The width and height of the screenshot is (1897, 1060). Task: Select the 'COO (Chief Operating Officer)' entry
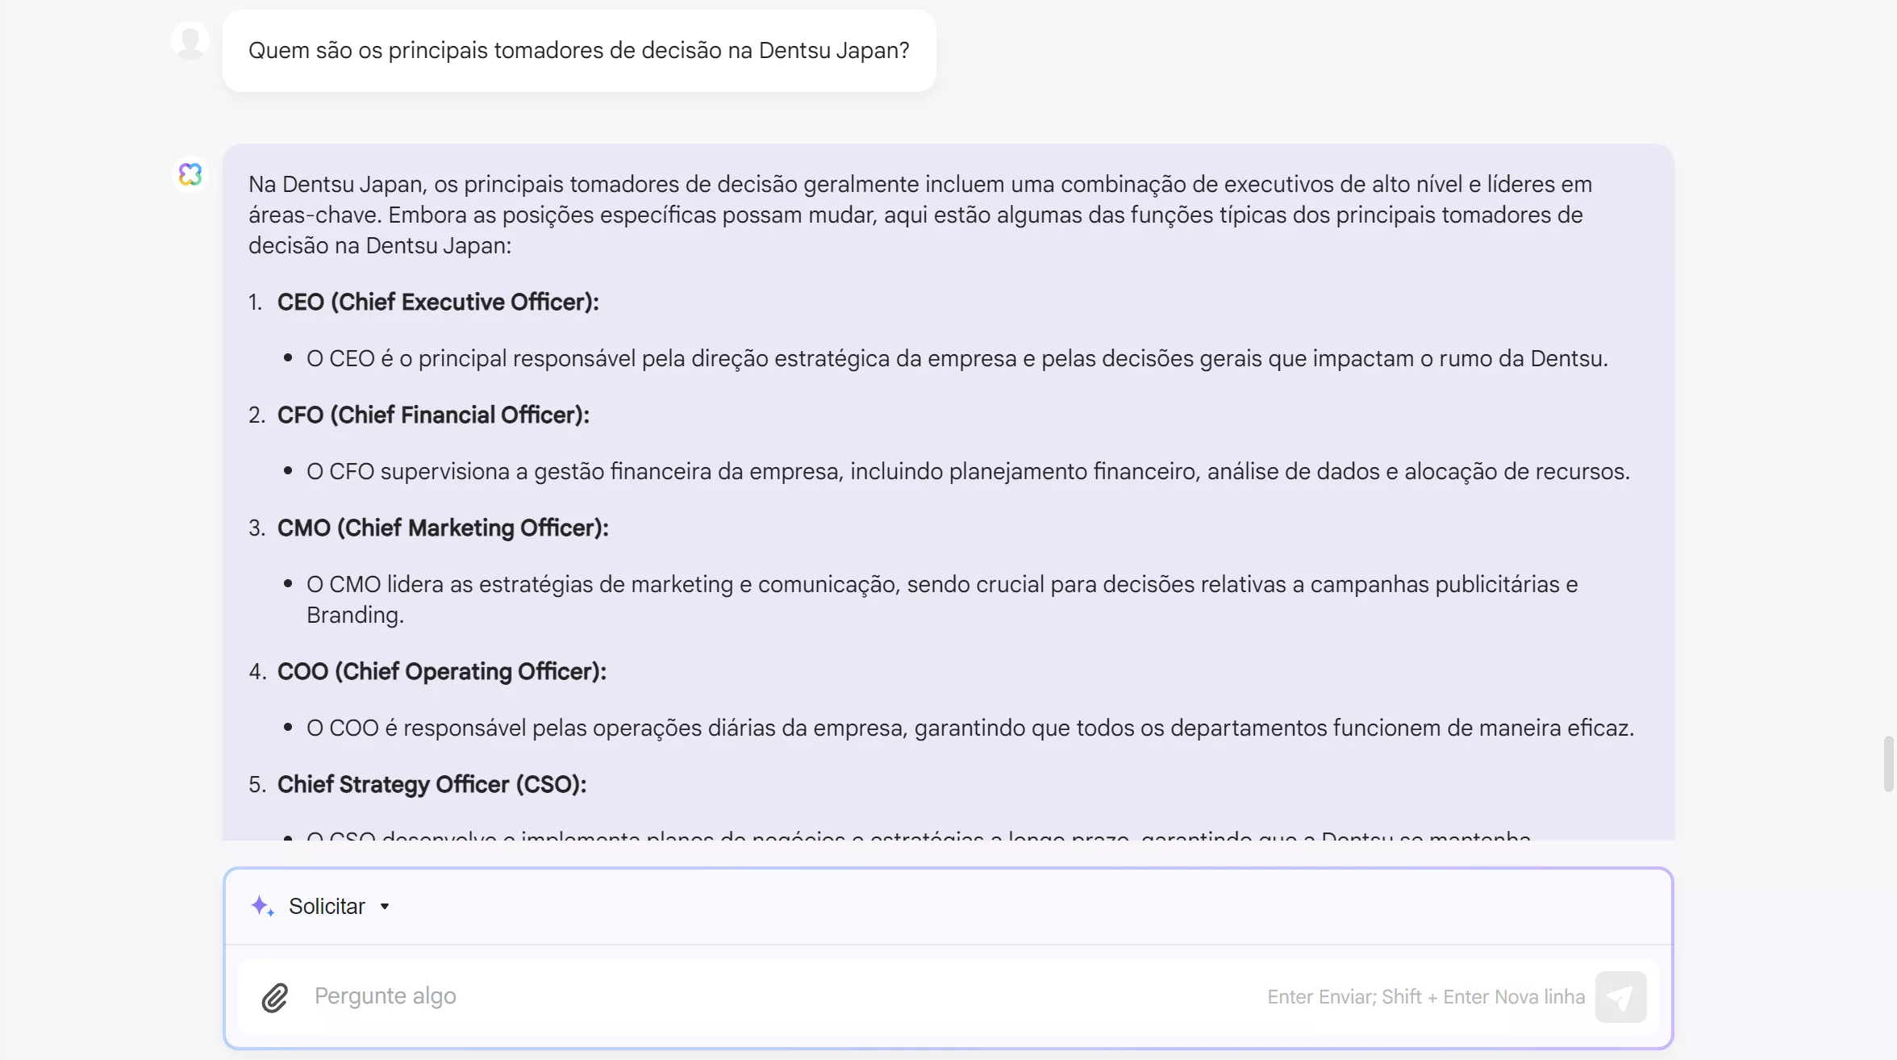pos(441,671)
